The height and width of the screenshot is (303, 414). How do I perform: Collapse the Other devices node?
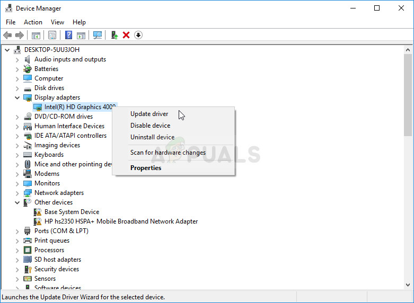17,202
